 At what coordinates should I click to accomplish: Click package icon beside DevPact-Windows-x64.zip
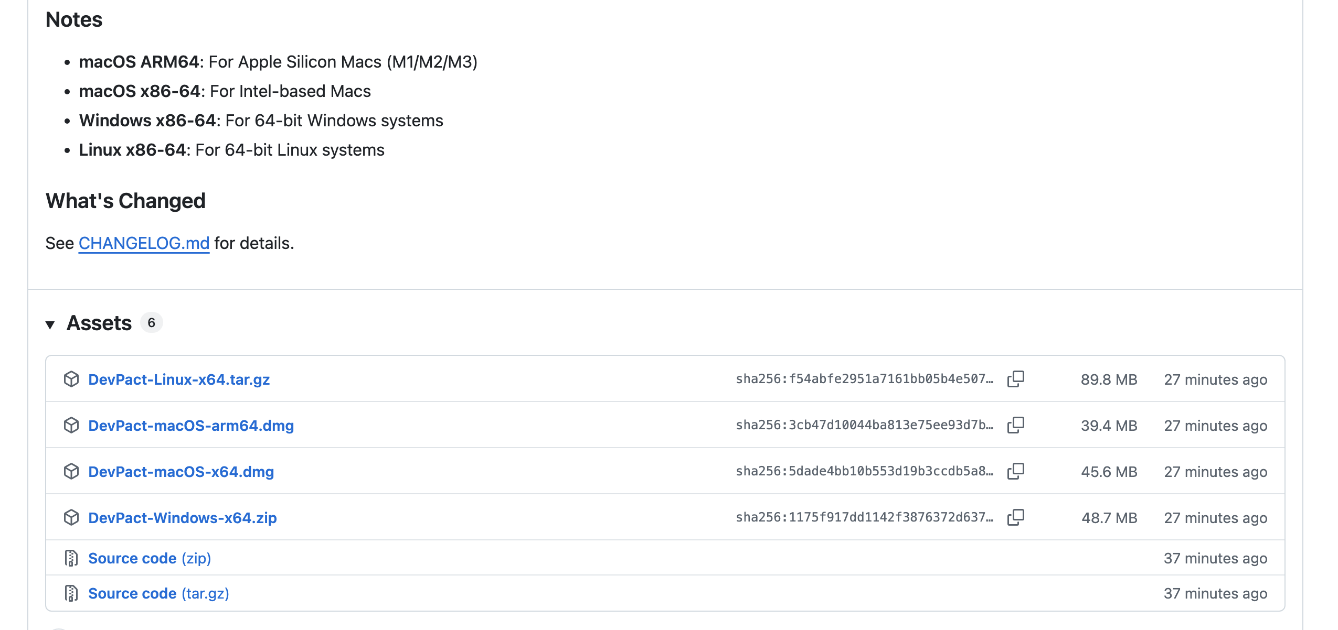[x=71, y=517]
